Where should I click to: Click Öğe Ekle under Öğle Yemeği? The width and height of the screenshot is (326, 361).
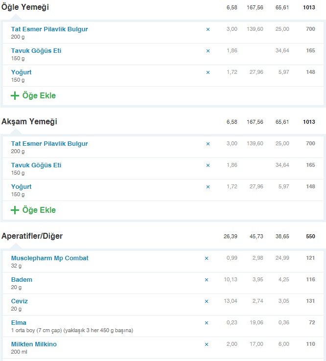pos(33,96)
